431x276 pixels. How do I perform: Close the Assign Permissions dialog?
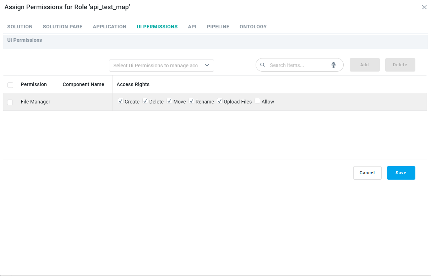point(424,7)
